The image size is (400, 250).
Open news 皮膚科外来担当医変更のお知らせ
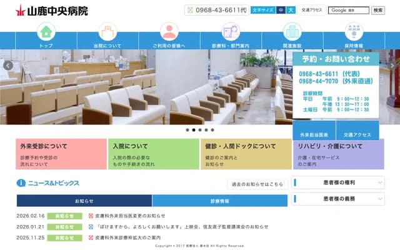pos(130,216)
